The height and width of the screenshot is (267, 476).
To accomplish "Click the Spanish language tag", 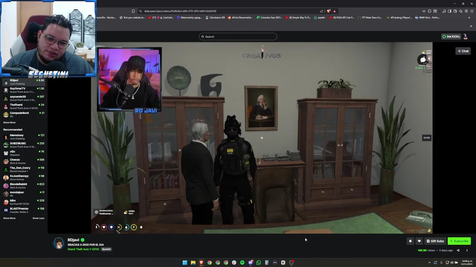I will pos(106,249).
